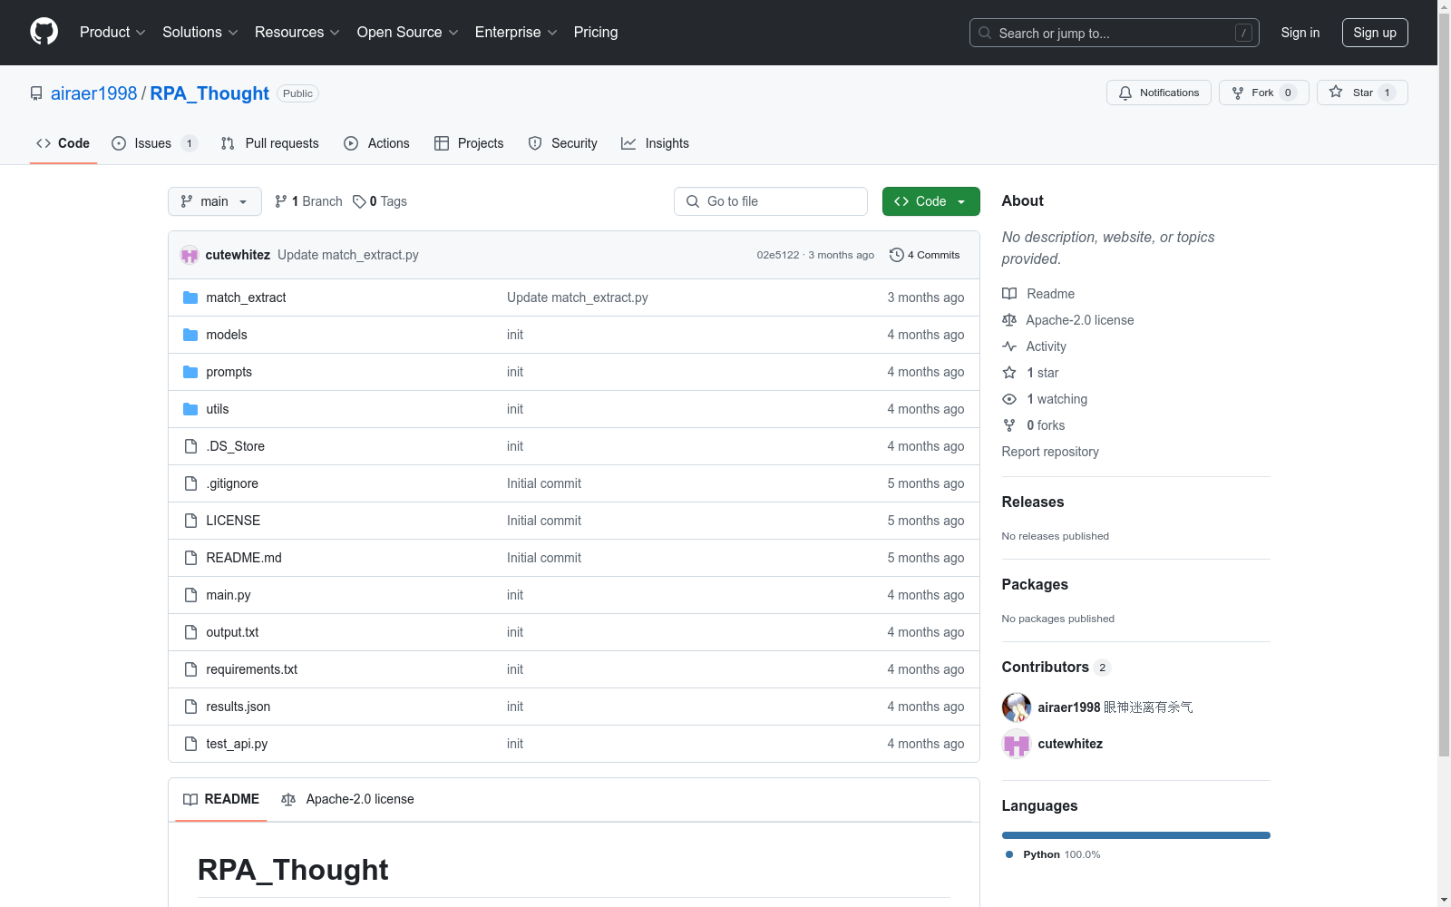This screenshot has height=907, width=1451.
Task: Switch to the Pull requests tab
Action: [270, 143]
